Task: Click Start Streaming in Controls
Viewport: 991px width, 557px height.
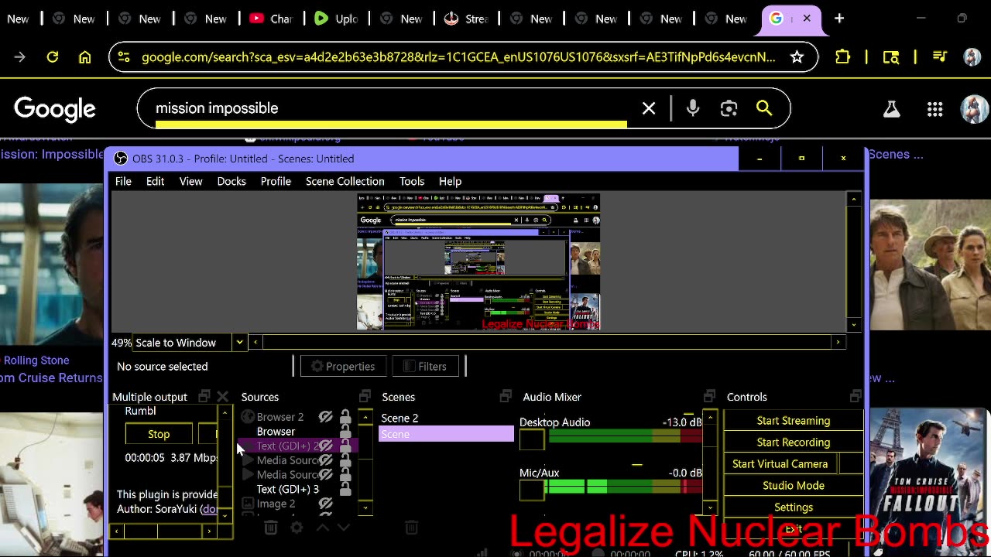Action: (x=794, y=421)
